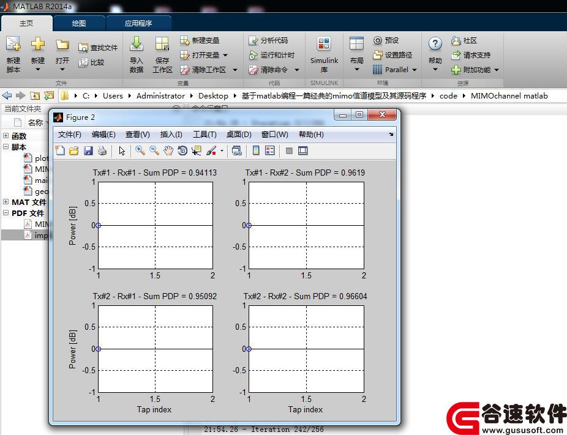Insert Legend using toolbar icon
This screenshot has height=435, width=567.
coord(270,151)
